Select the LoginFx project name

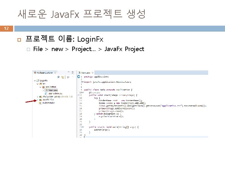[44, 81]
